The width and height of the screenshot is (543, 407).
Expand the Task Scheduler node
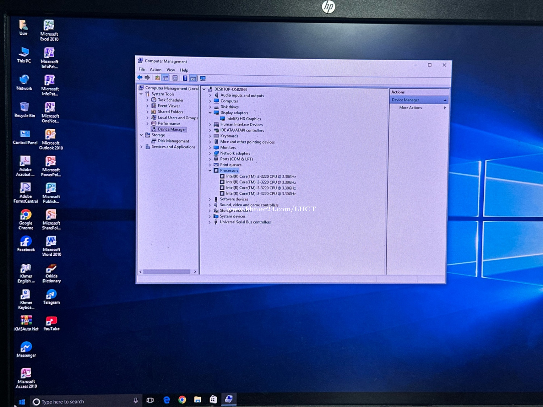(x=147, y=100)
